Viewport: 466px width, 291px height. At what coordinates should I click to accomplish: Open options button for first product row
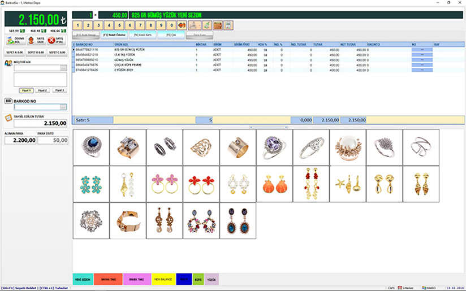click(422, 50)
